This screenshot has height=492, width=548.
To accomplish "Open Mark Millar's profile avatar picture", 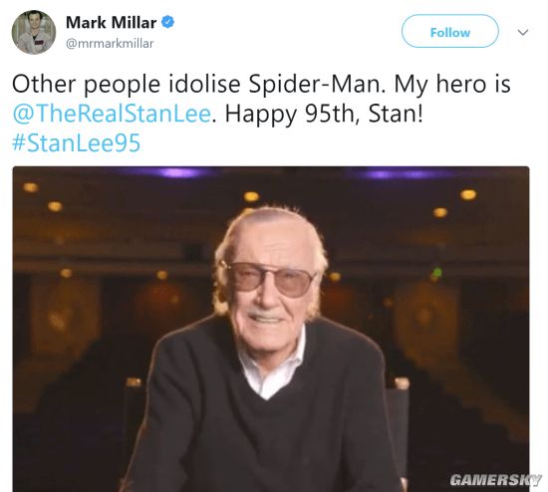I will click(34, 32).
